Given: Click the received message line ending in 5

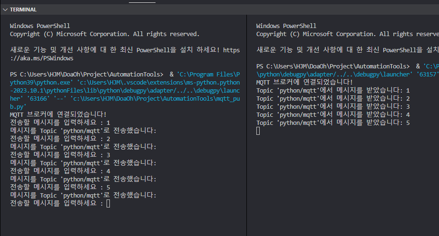Looking at the screenshot, I should point(333,123).
